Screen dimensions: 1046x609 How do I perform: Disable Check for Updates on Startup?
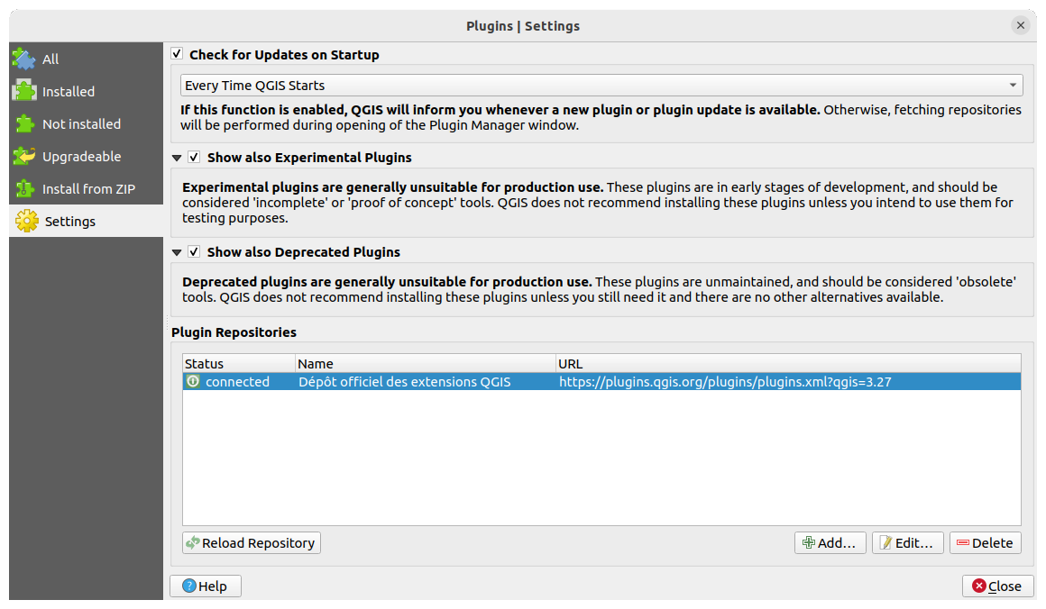[x=177, y=54]
